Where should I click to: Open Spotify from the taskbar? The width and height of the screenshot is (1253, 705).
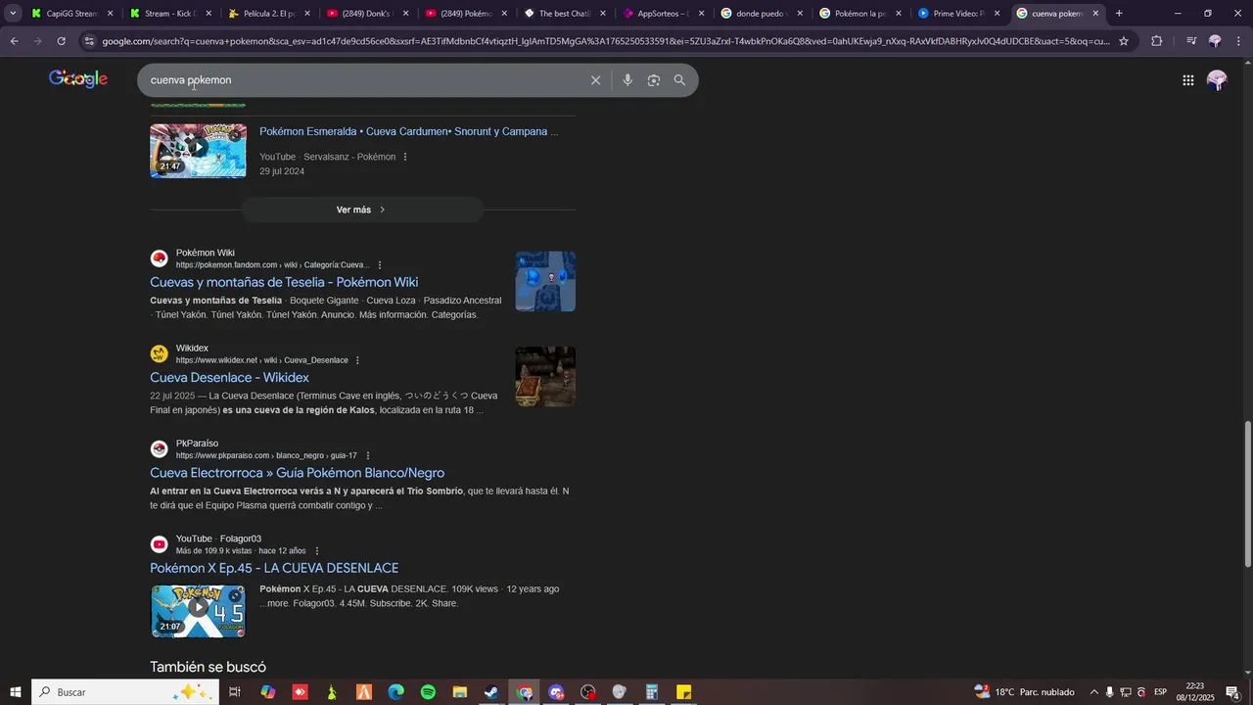(428, 692)
